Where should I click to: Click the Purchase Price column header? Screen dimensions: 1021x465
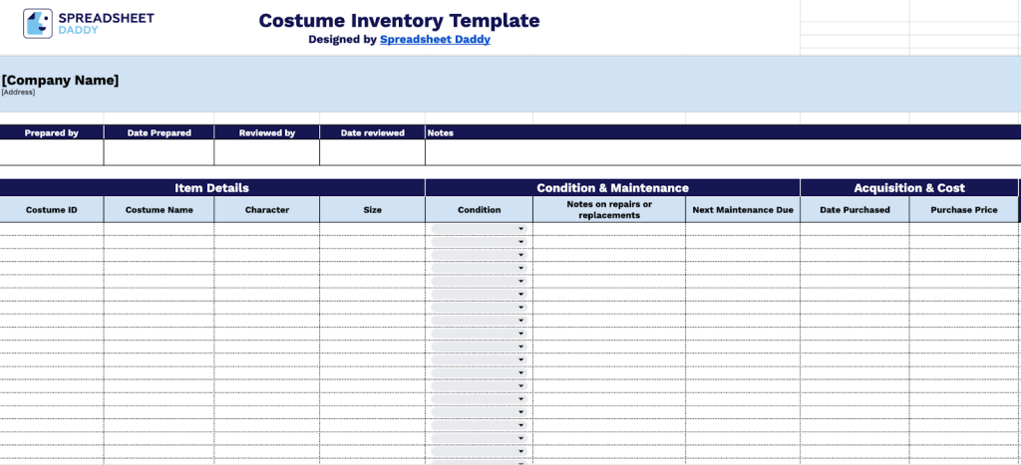pos(963,210)
